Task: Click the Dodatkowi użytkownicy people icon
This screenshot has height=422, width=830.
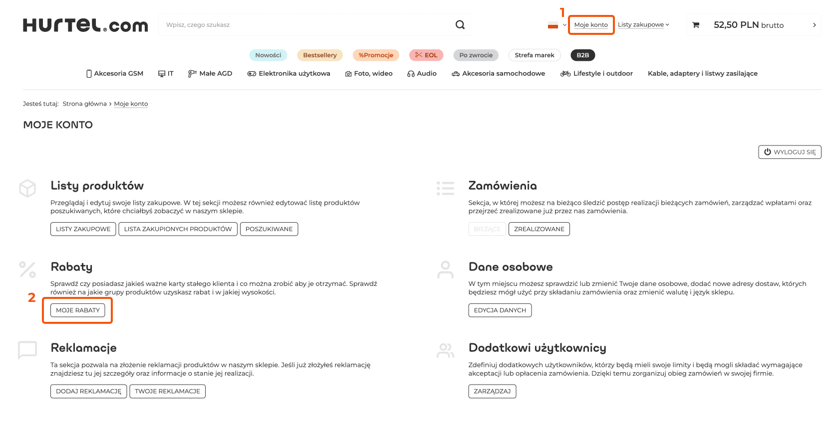Action: [x=445, y=351]
